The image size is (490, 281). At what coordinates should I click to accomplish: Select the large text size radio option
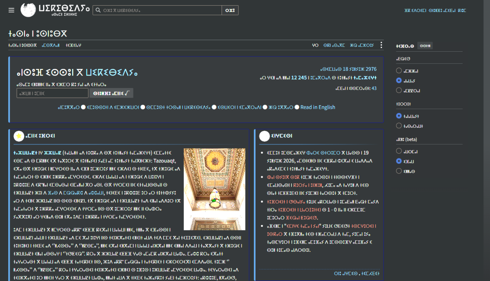[x=399, y=90]
